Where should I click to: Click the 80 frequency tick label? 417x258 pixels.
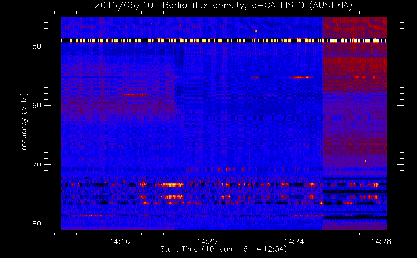pos(37,224)
